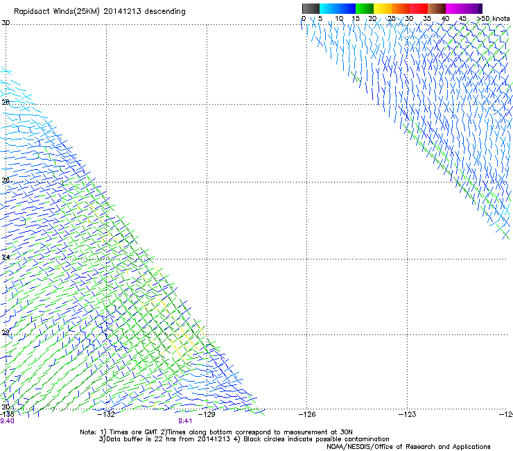Click the longitude label '-123'
The image size is (513, 451).
tap(407, 414)
